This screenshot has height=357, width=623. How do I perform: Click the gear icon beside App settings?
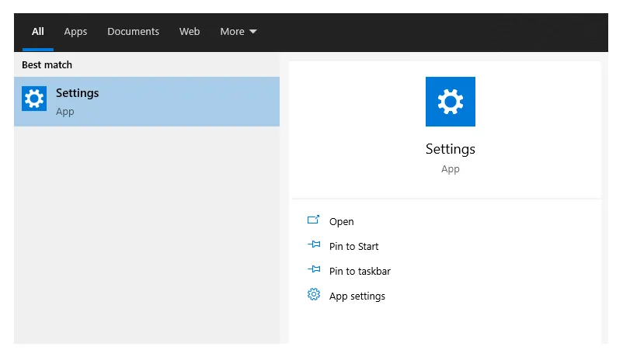[314, 294]
